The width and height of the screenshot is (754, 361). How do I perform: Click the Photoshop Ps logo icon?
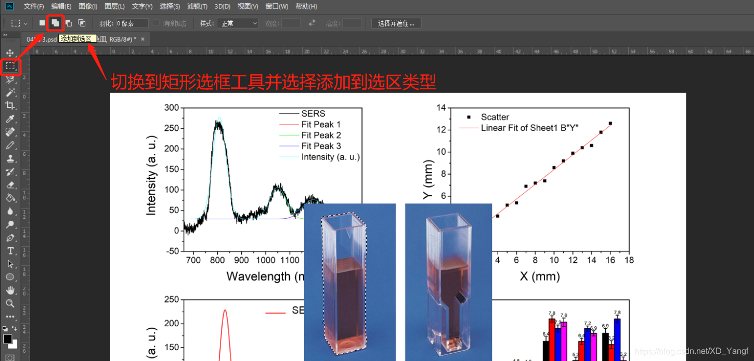pos(9,6)
